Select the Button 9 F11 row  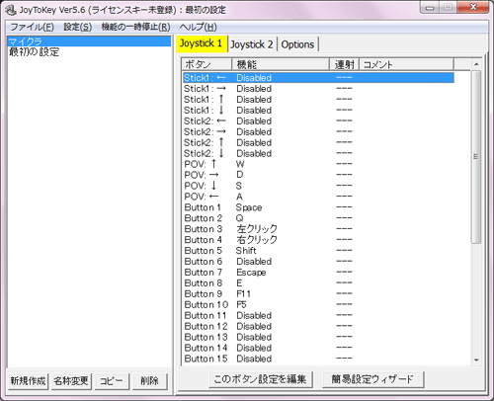[x=318, y=293]
